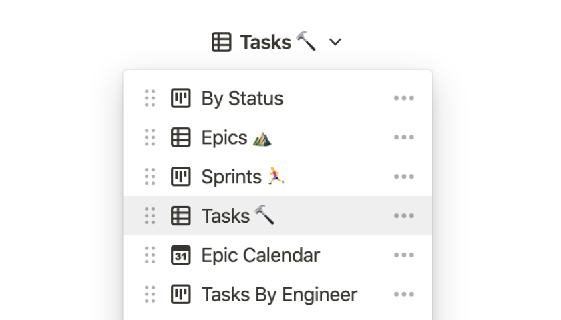Click the Tasks title at the top
The width and height of the screenshot is (561, 320).
(266, 43)
